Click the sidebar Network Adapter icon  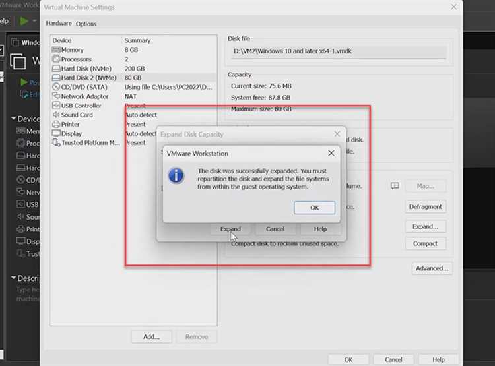pos(20,192)
